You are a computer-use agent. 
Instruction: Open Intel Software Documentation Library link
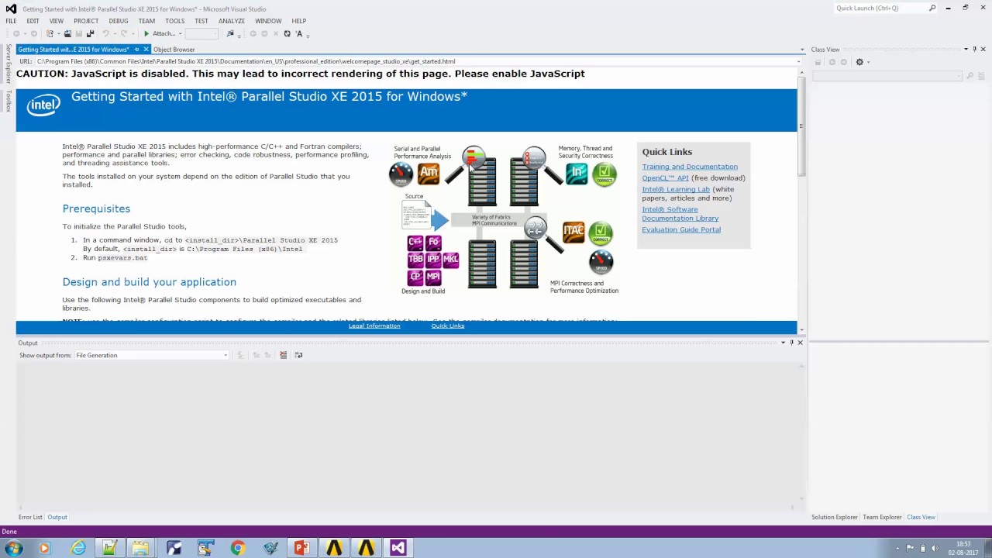point(680,214)
